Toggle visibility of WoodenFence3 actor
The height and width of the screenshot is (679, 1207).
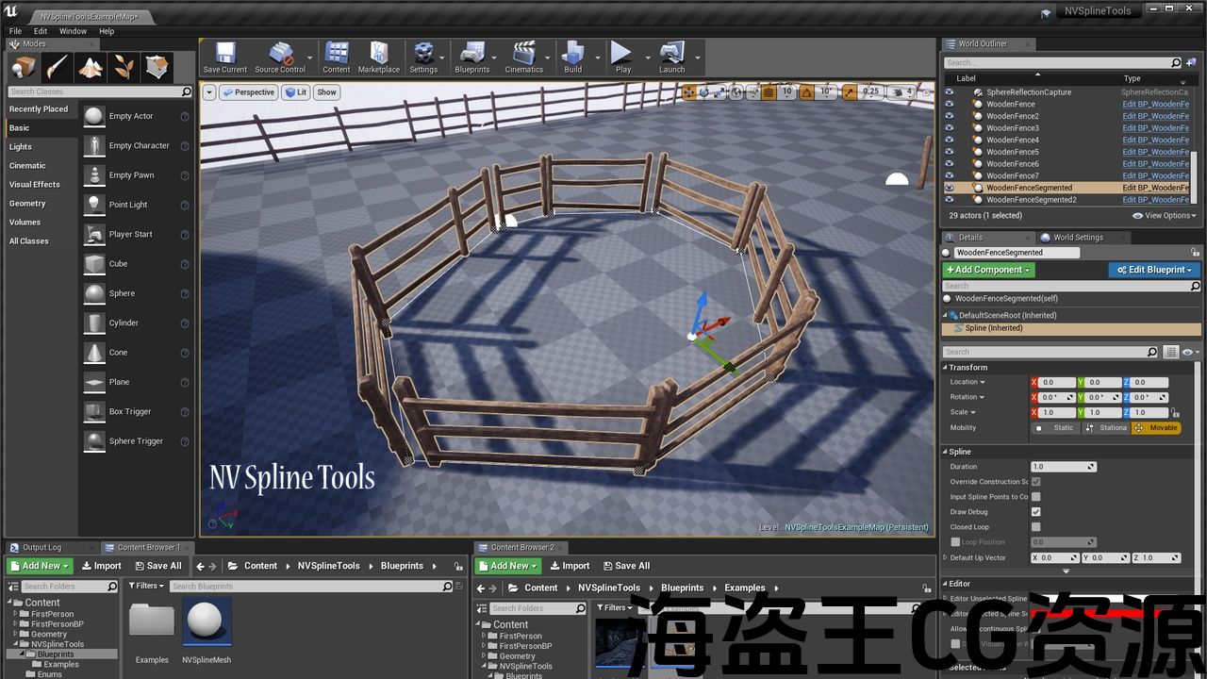950,128
